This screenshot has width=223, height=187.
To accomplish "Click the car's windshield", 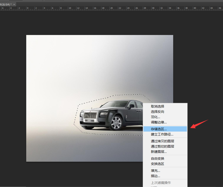I will (115, 104).
